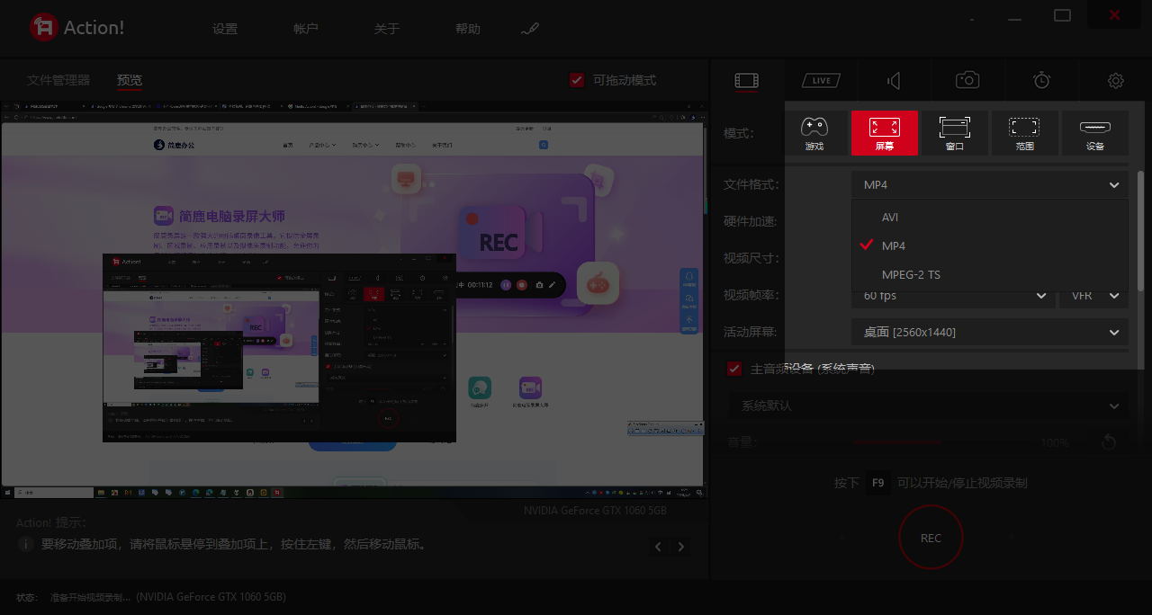Open the LIVE streaming tab
The height and width of the screenshot is (615, 1152).
820,81
